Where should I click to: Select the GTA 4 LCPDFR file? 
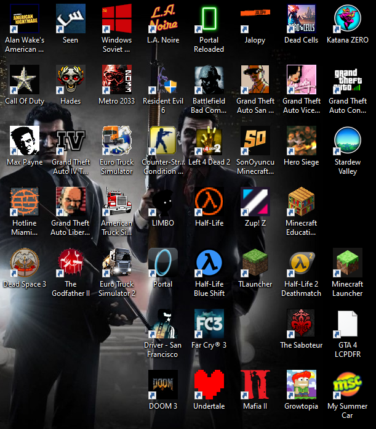(347, 324)
